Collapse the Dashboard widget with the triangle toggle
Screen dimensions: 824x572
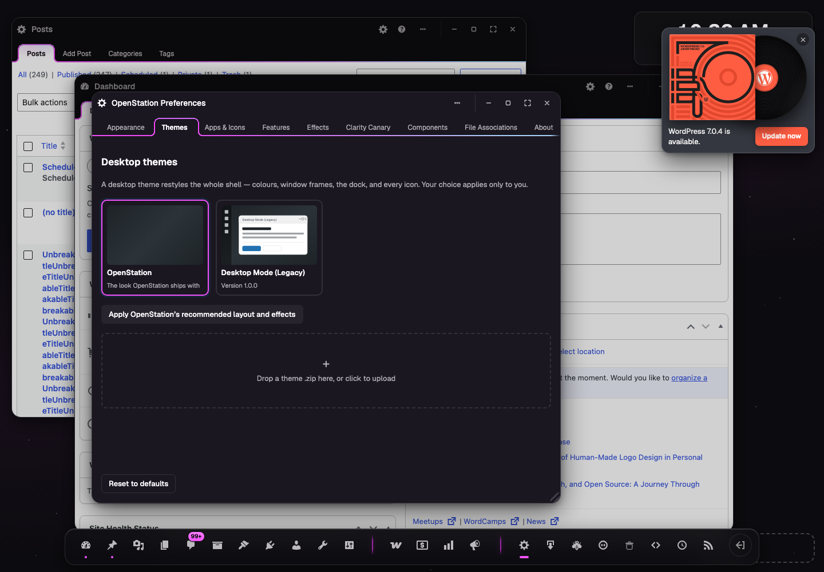point(720,326)
